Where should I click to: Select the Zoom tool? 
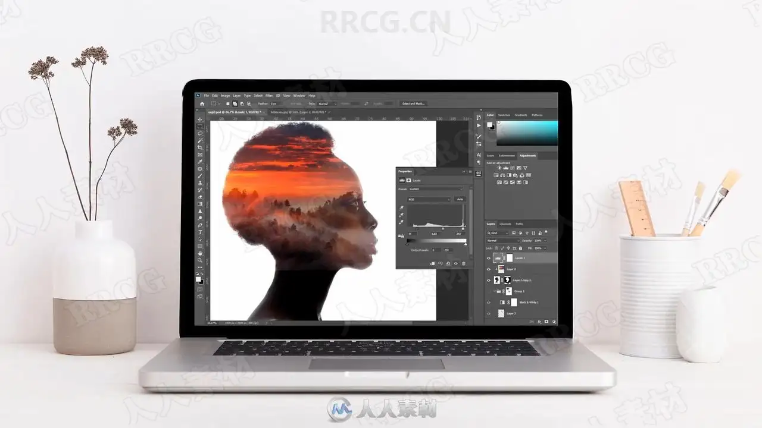pos(200,260)
